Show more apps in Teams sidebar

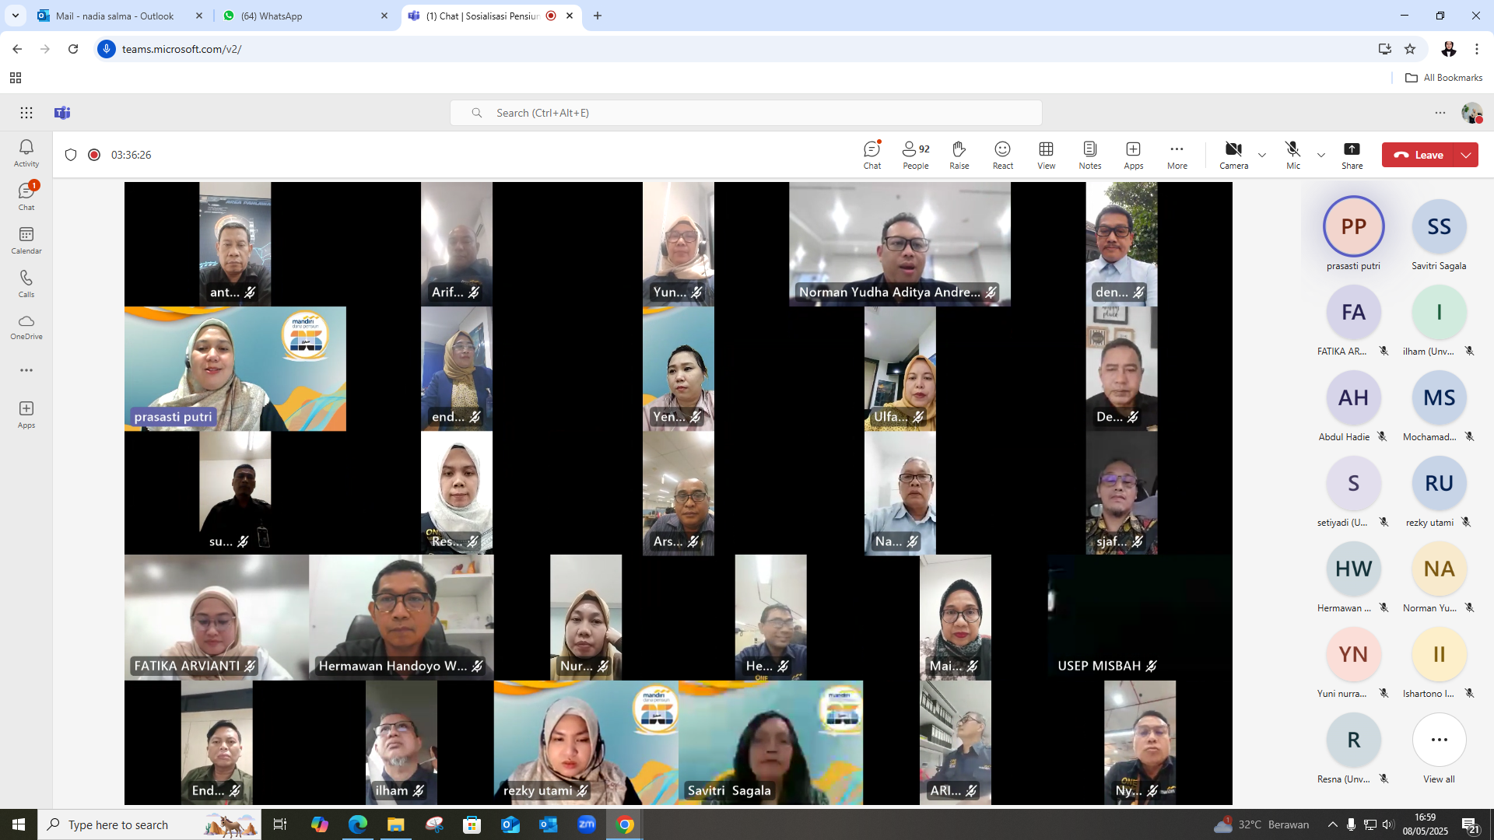26,370
